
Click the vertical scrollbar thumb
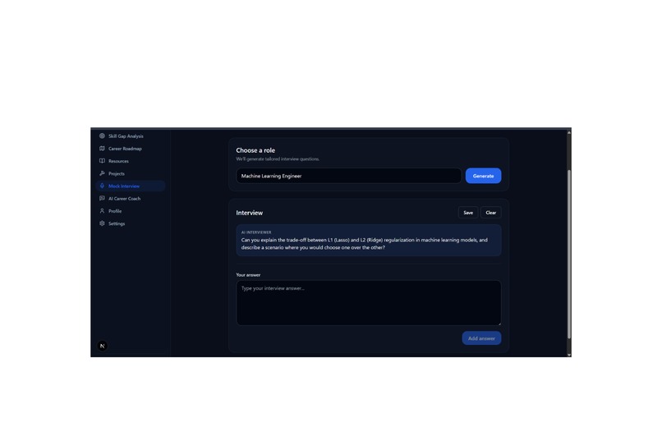pyautogui.click(x=568, y=255)
